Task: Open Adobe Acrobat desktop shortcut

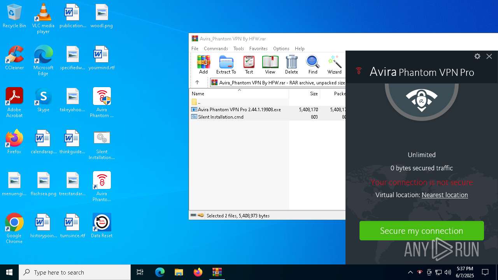Action: (x=14, y=103)
